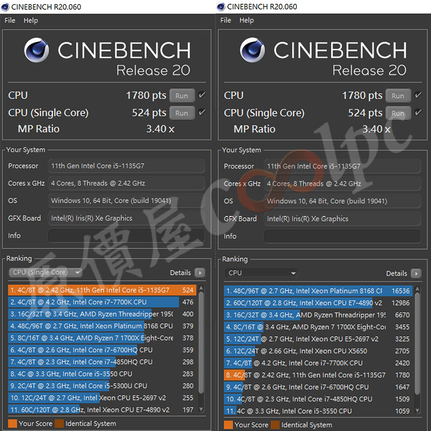Screen dimensions: 431x431
Task: Click the brown 'Identical System' swatch in left window
Action: (x=59, y=423)
